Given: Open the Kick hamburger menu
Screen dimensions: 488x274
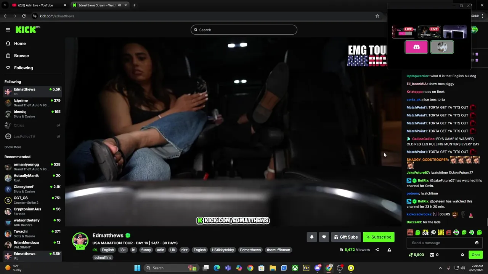Looking at the screenshot, I should pos(8,30).
